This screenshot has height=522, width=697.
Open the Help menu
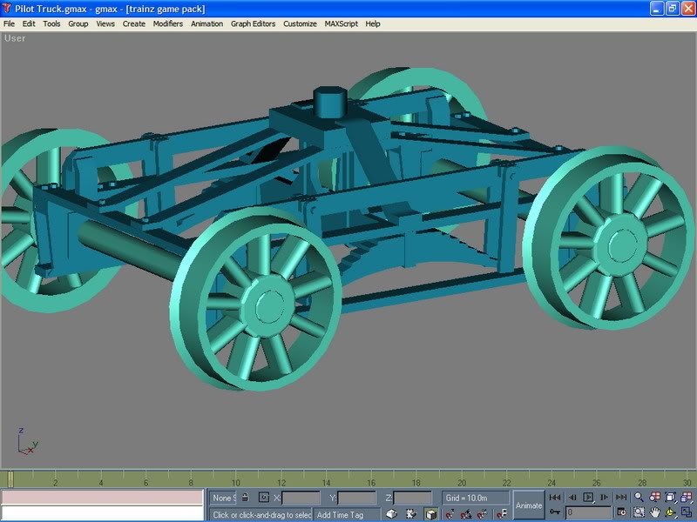373,24
